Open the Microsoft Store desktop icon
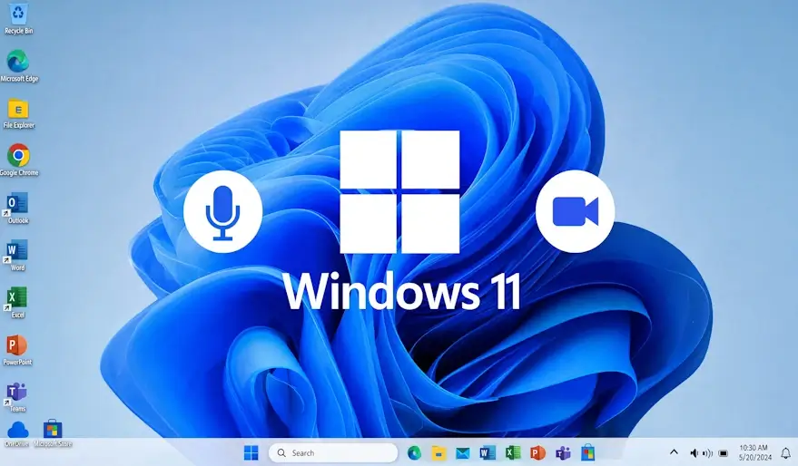This screenshot has width=798, height=466. pyautogui.click(x=53, y=433)
